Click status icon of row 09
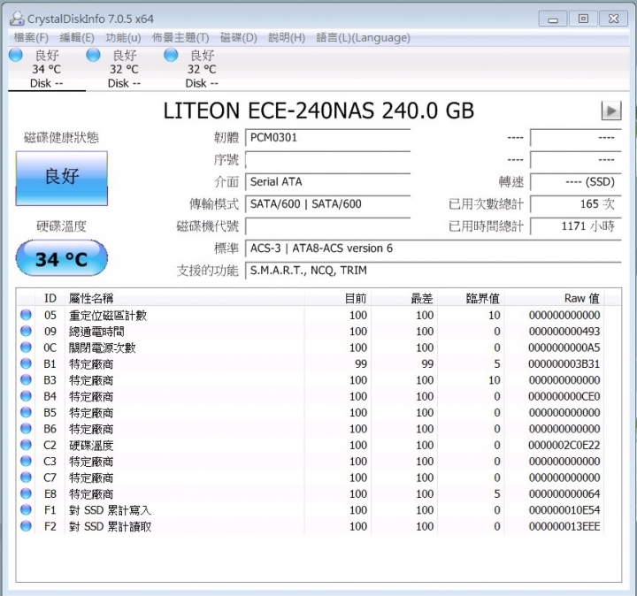 coord(26,331)
